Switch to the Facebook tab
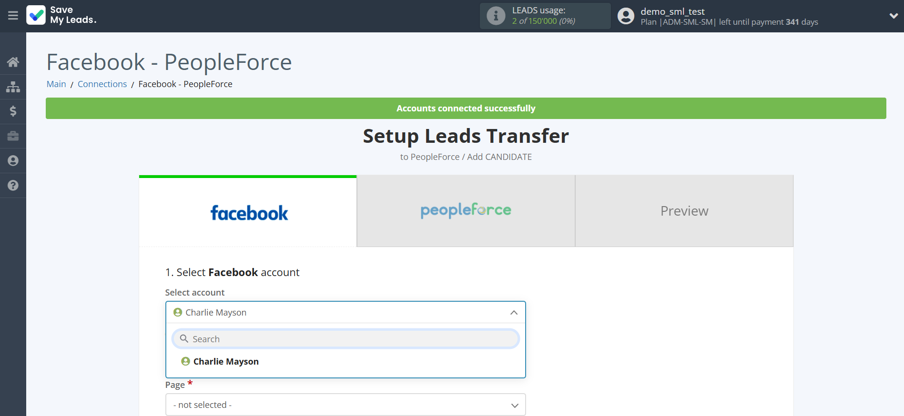 pyautogui.click(x=248, y=212)
